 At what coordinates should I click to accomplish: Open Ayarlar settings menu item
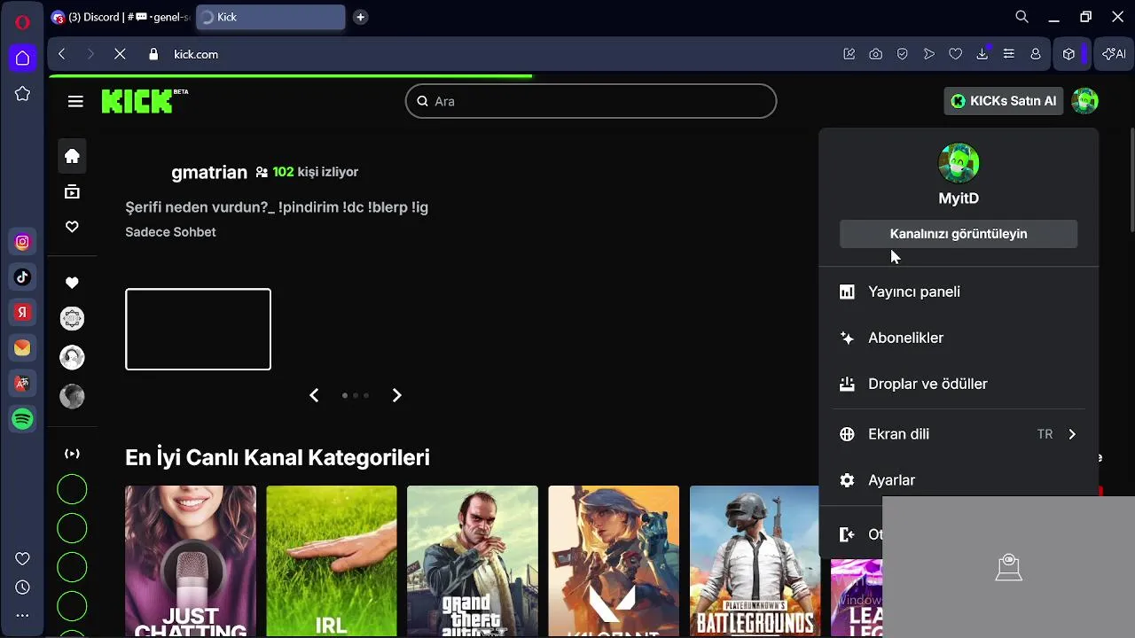[959, 480]
